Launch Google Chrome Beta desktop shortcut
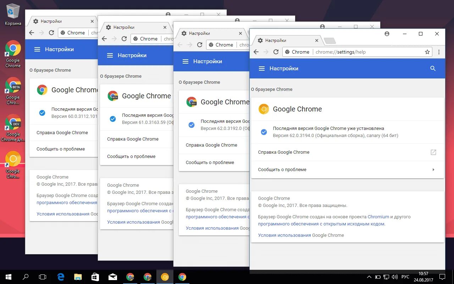 pos(13,91)
